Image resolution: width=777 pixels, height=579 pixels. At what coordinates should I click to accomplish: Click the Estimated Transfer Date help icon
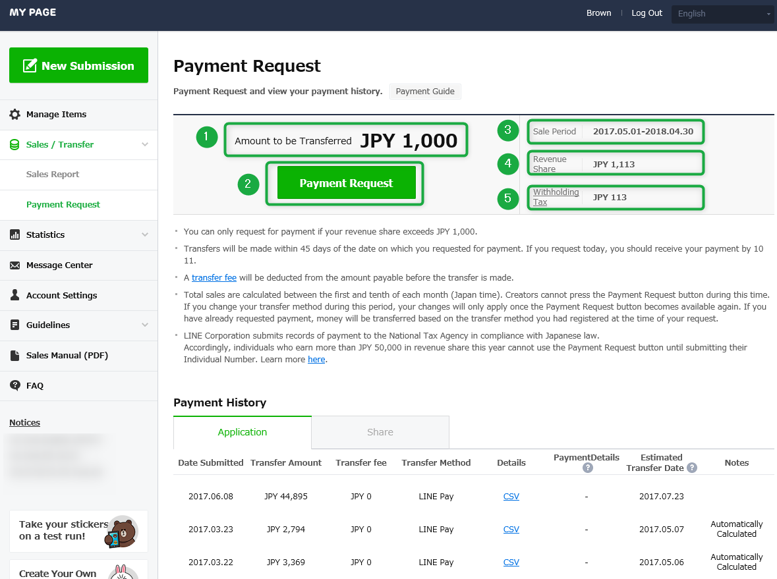(x=691, y=468)
